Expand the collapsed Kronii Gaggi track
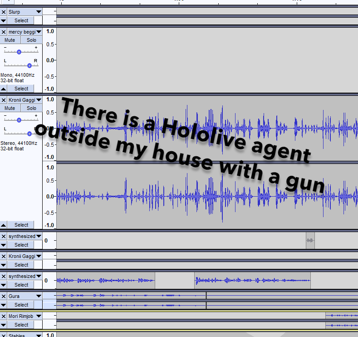Viewport: 358px width, 337px height. coord(4,265)
